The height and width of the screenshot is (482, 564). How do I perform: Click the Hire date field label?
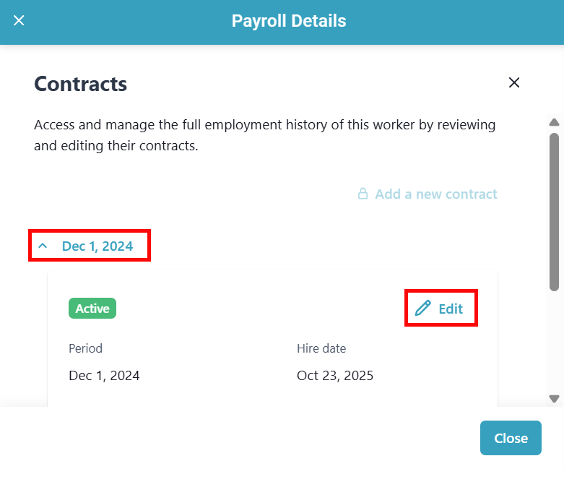(321, 348)
